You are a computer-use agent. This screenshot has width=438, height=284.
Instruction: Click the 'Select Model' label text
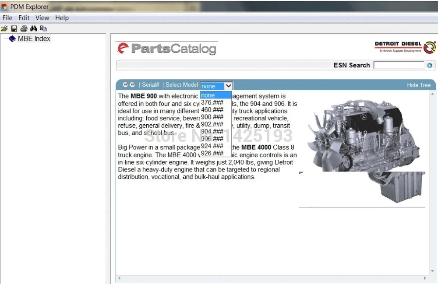pyautogui.click(x=182, y=84)
